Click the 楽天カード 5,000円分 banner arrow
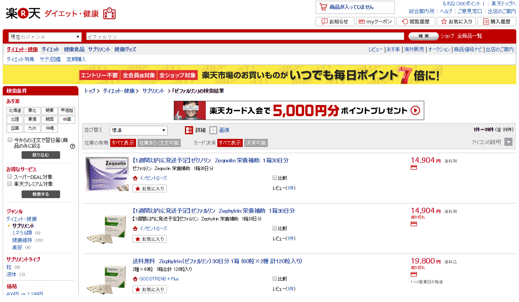 pyautogui.click(x=415, y=110)
